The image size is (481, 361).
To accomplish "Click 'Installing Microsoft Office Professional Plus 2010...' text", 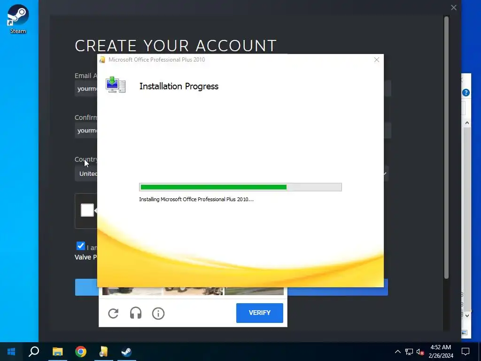I will click(196, 199).
